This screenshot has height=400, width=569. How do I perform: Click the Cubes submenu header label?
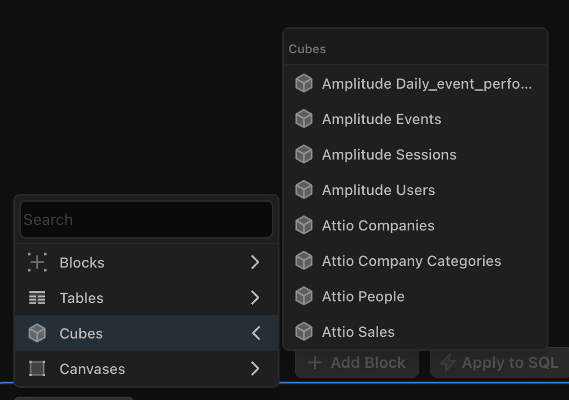307,49
